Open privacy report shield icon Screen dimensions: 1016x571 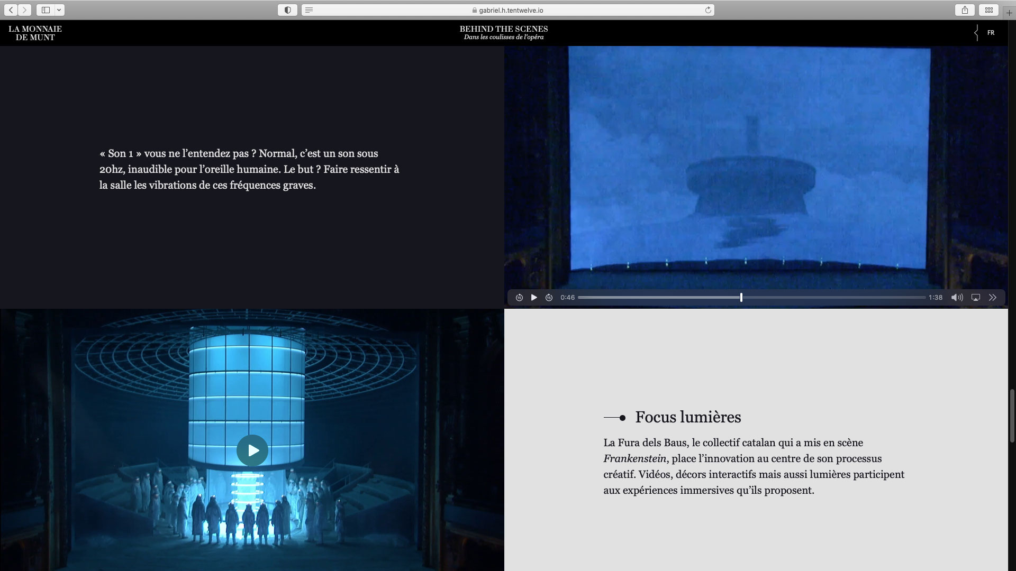287,10
